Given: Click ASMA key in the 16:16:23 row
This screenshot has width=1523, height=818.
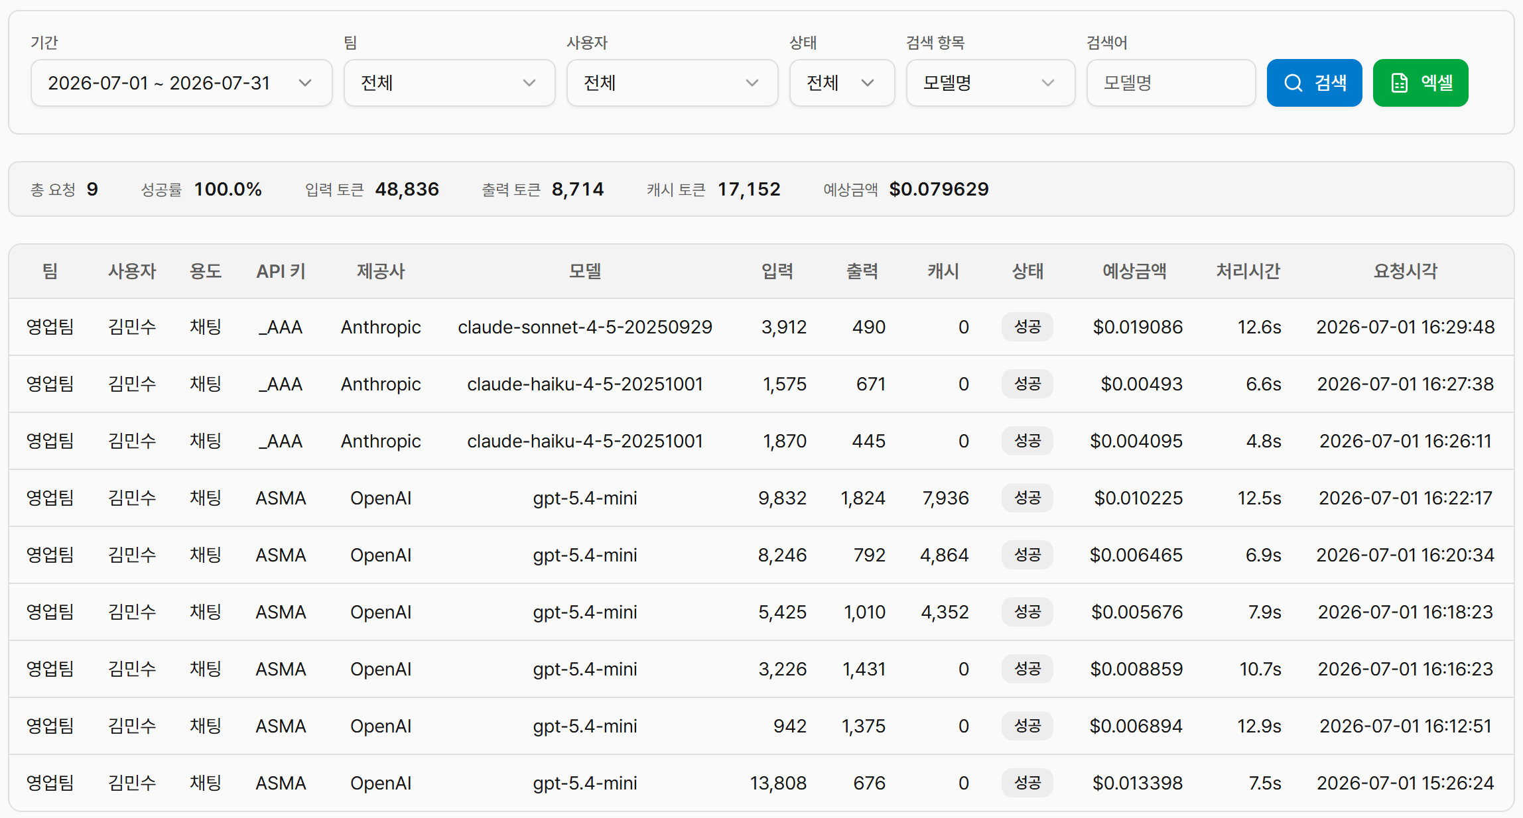Looking at the screenshot, I should click(281, 669).
